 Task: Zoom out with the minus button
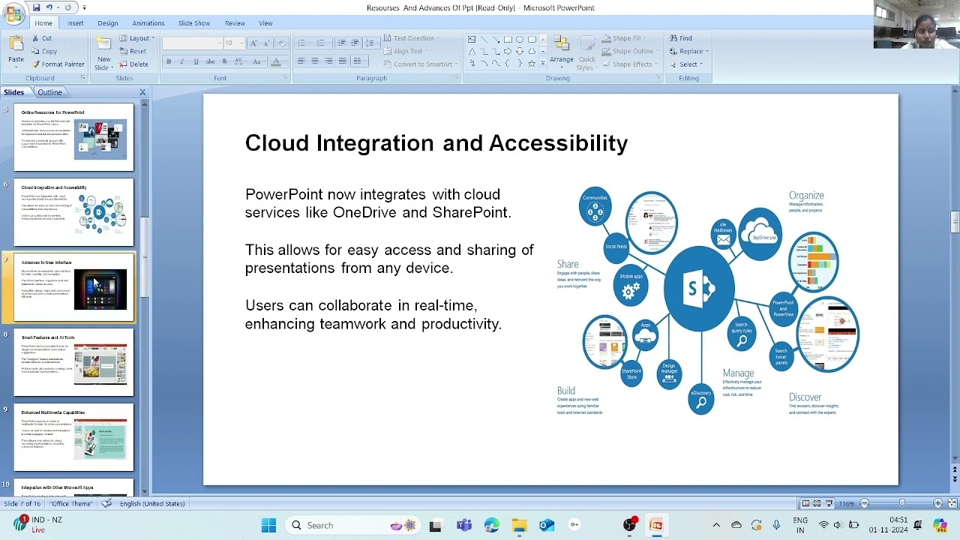864,503
